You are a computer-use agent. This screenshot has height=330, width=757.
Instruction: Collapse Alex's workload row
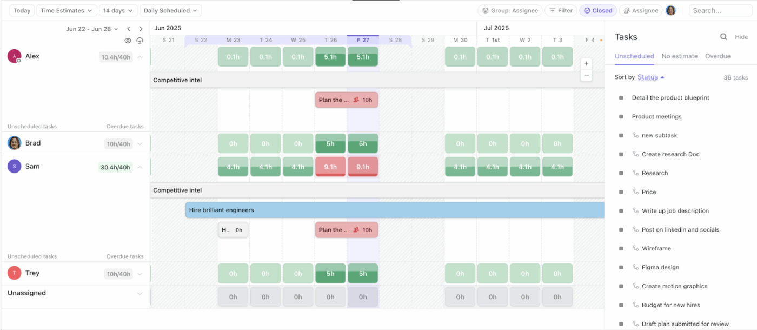(x=140, y=56)
